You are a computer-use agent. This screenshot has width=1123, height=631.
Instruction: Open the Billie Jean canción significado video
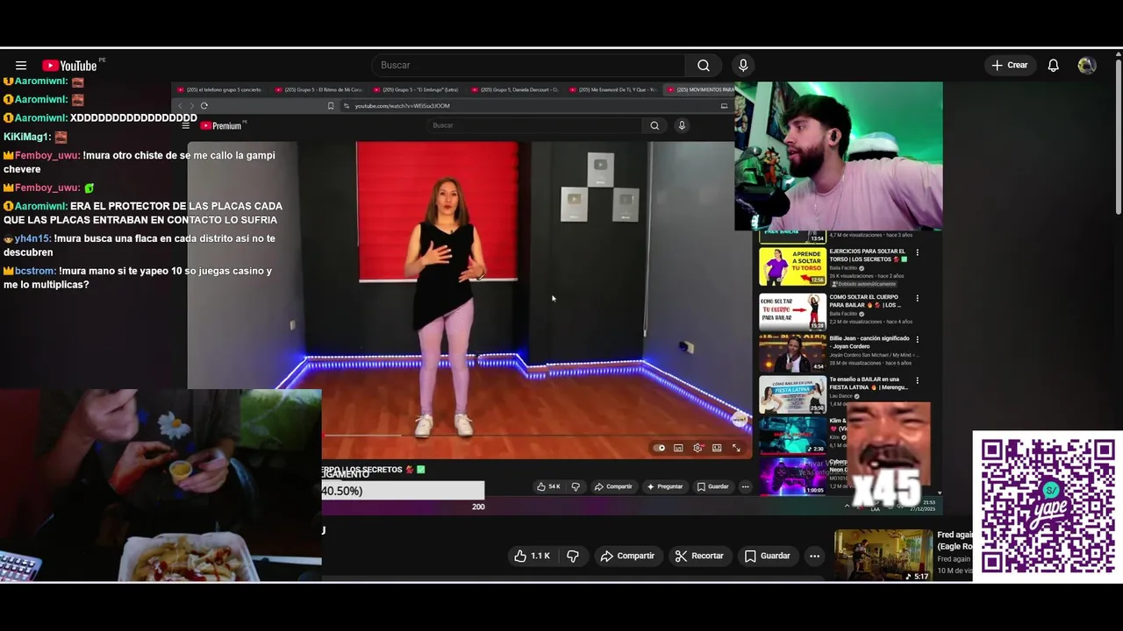coord(792,352)
